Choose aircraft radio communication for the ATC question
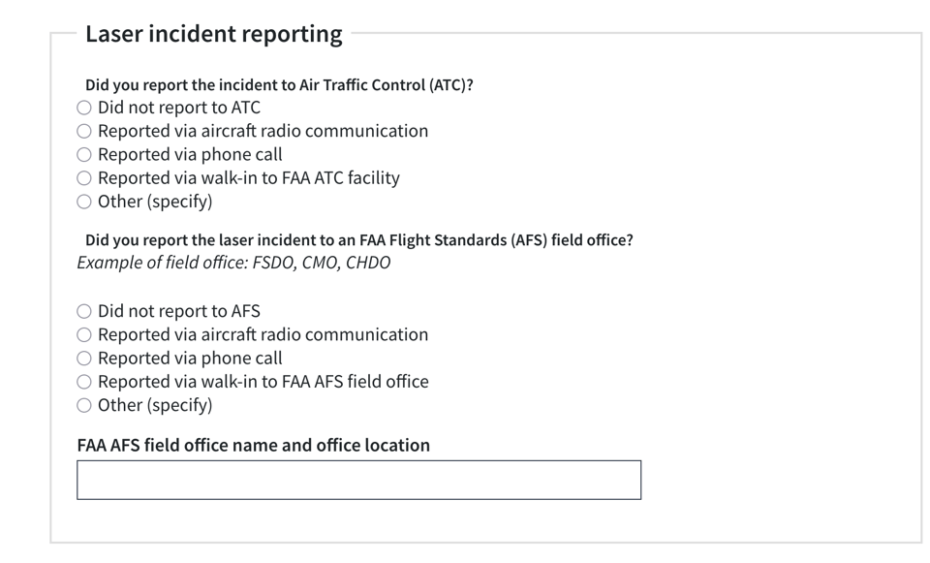This screenshot has width=930, height=563. [84, 131]
